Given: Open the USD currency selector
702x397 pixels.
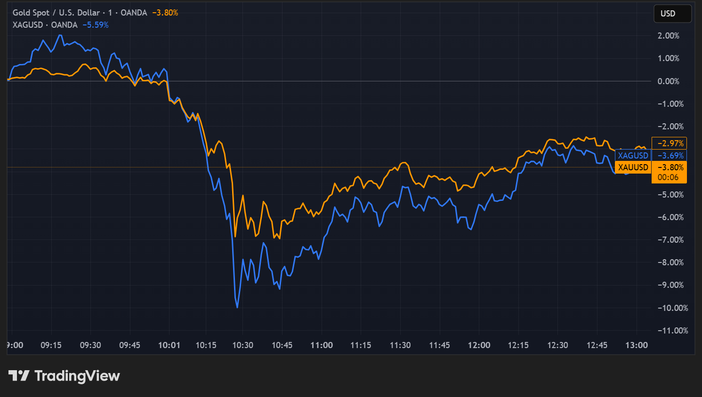Looking at the screenshot, I should (x=672, y=14).
